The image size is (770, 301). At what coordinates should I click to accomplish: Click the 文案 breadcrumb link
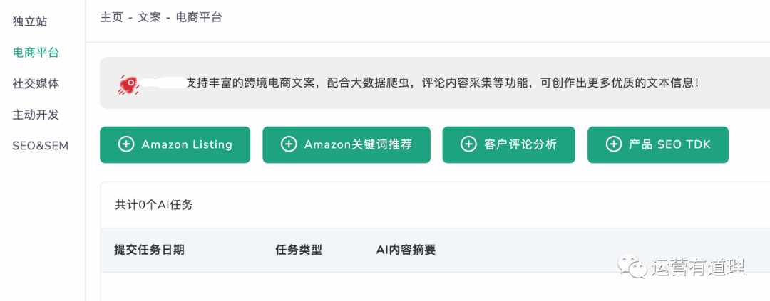pyautogui.click(x=149, y=18)
